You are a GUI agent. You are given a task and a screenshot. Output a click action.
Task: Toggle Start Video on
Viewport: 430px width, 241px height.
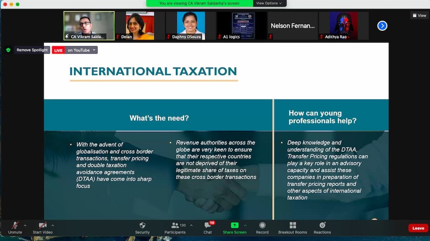click(x=42, y=226)
